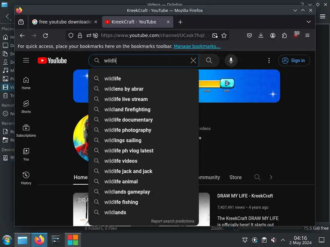
Task: Choose 'wildlife fishing' suggestion
Action: click(x=143, y=202)
